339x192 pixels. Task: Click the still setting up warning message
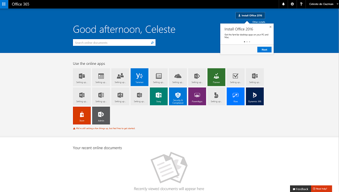[104, 128]
